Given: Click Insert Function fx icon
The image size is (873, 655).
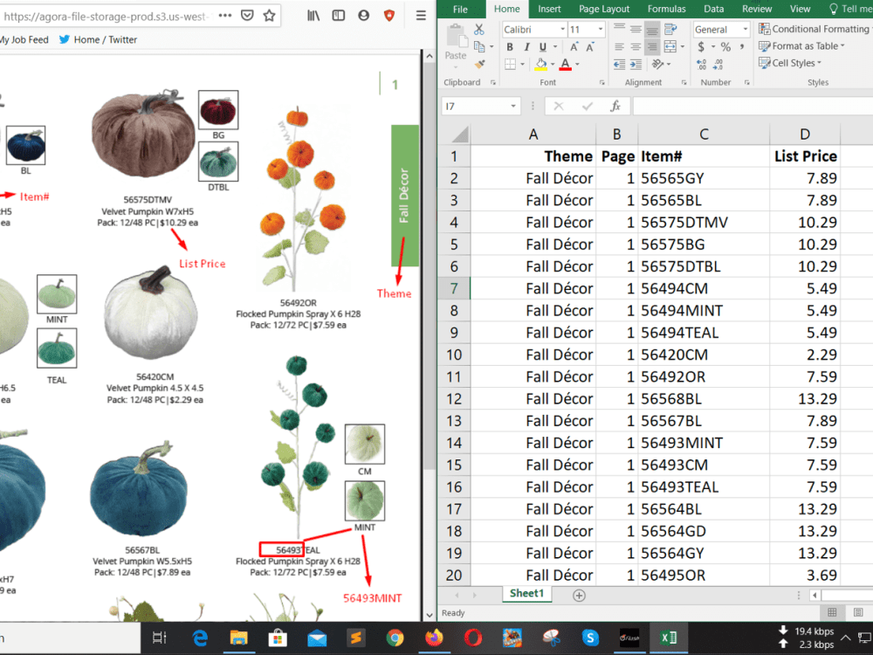Looking at the screenshot, I should pyautogui.click(x=615, y=107).
